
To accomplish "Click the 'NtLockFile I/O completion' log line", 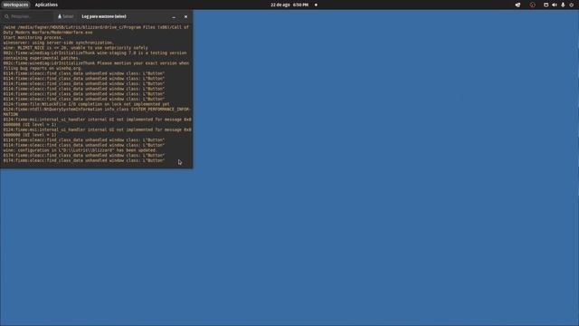I will [x=87, y=104].
